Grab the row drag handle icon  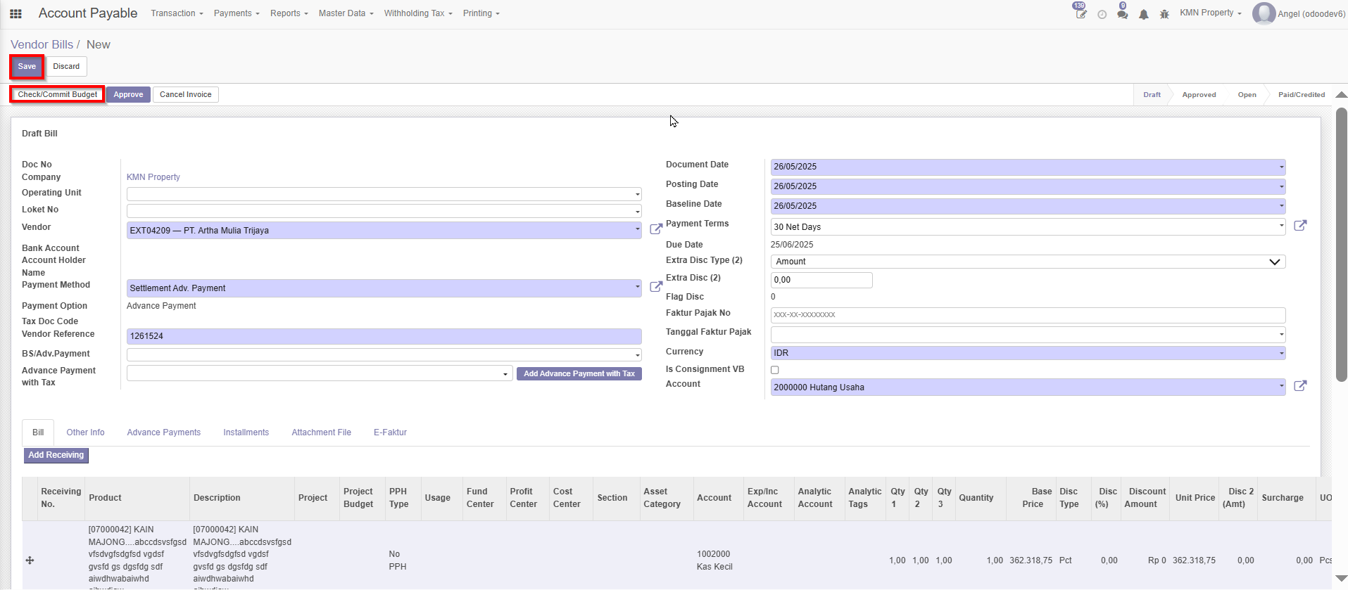(30, 560)
